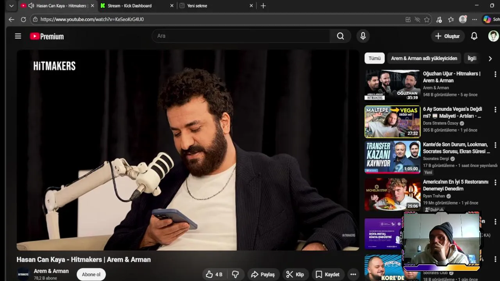Open browser profile icon
The image size is (500, 281).
pyautogui.click(x=463, y=20)
